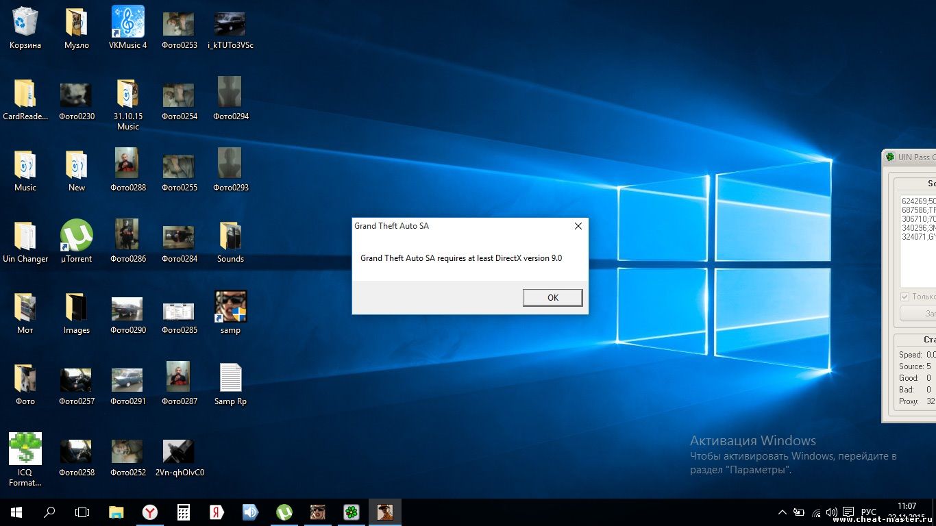Select the samp desktop shortcut
Image resolution: width=936 pixels, height=526 pixels.
point(230,307)
